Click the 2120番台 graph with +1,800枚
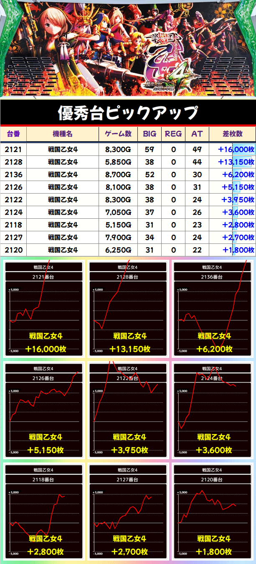 pyautogui.click(x=212, y=511)
